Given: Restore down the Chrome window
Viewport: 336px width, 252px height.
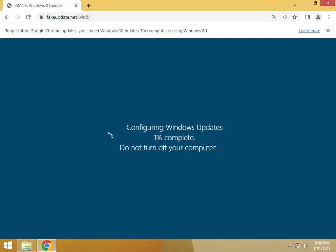Looking at the screenshot, I should [x=316, y=3].
